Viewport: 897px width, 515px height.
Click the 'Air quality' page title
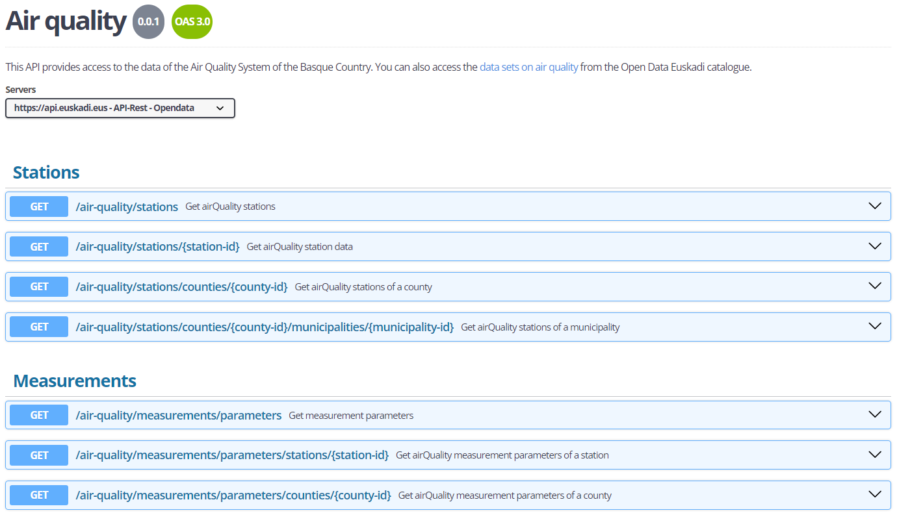[x=66, y=21]
